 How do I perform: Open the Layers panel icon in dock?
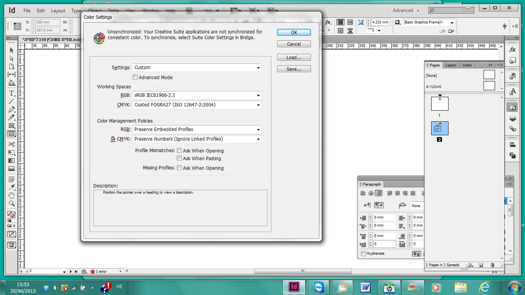click(512, 118)
